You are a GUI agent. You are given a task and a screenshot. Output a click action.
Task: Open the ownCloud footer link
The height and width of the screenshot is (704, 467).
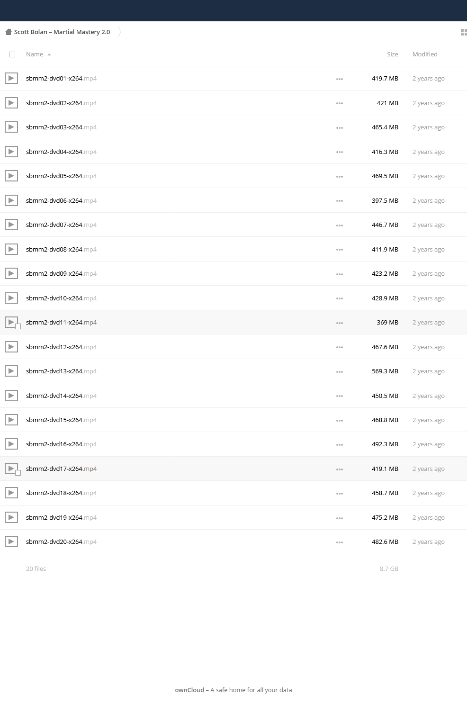[189, 690]
